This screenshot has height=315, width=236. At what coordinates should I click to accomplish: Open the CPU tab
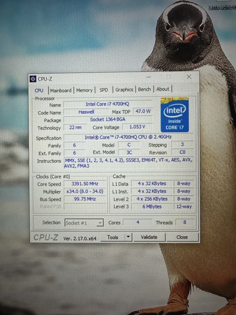[x=39, y=90]
